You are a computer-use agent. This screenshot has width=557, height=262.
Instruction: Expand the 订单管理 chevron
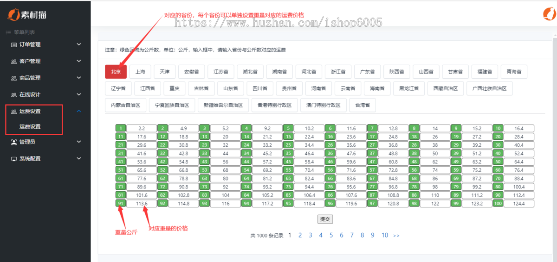click(78, 44)
